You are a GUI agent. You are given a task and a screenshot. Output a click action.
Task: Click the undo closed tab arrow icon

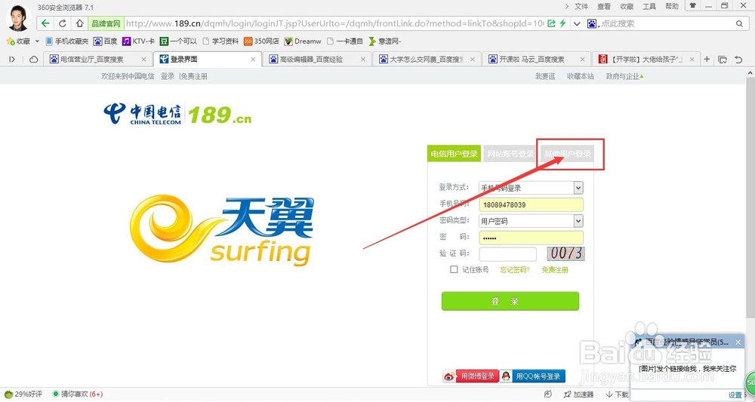coord(738,59)
